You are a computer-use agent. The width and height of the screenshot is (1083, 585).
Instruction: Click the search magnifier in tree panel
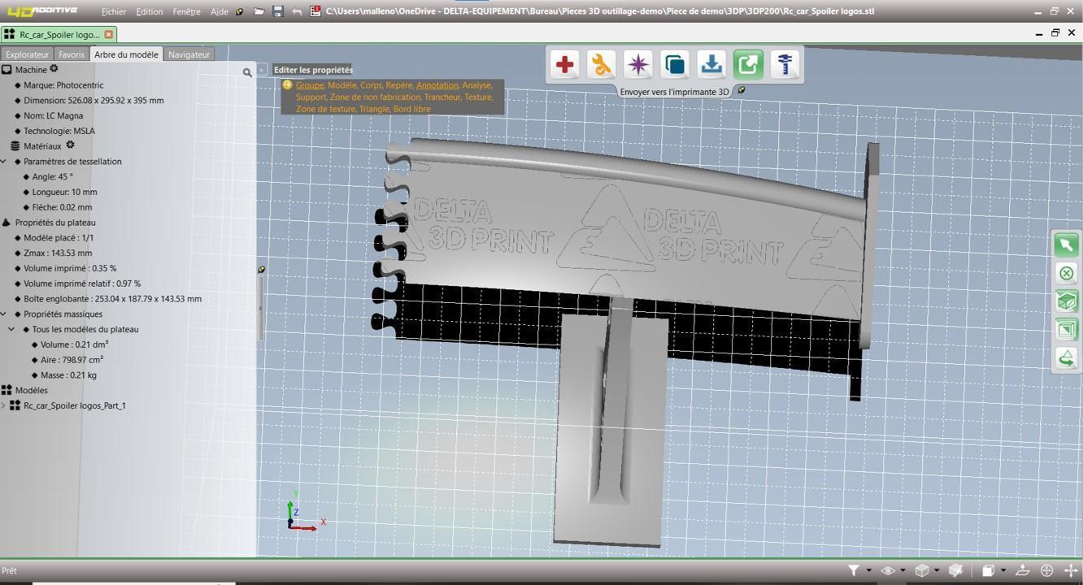point(247,72)
